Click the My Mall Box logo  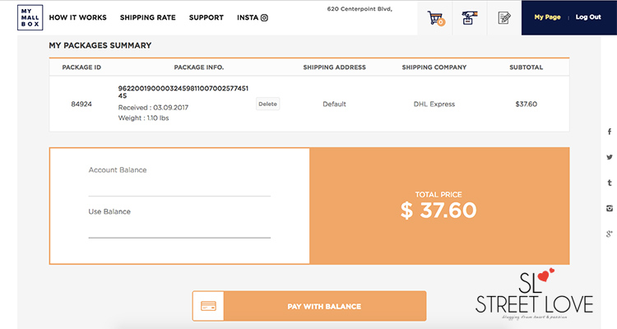[x=30, y=18]
